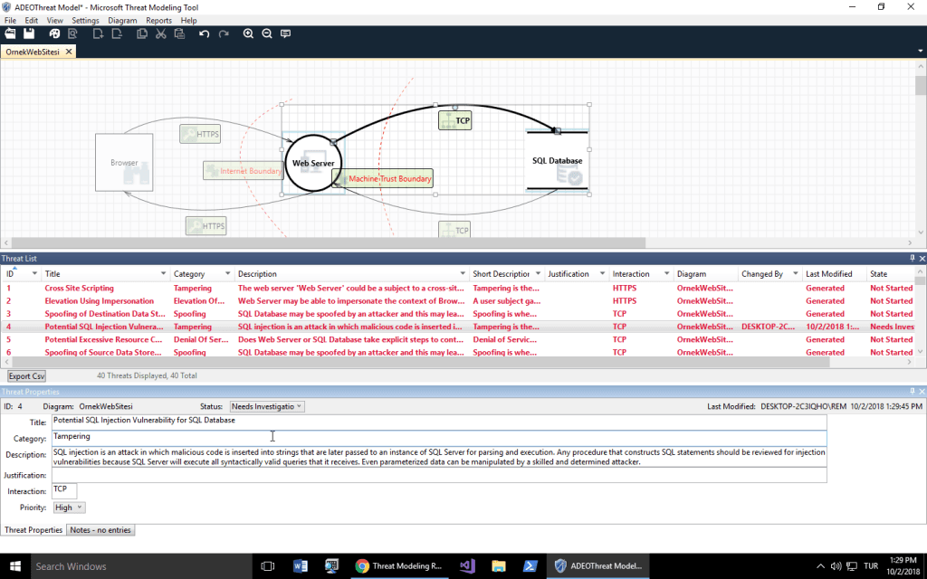Click the Justification input field
This screenshot has width=927, height=579.
tap(439, 475)
